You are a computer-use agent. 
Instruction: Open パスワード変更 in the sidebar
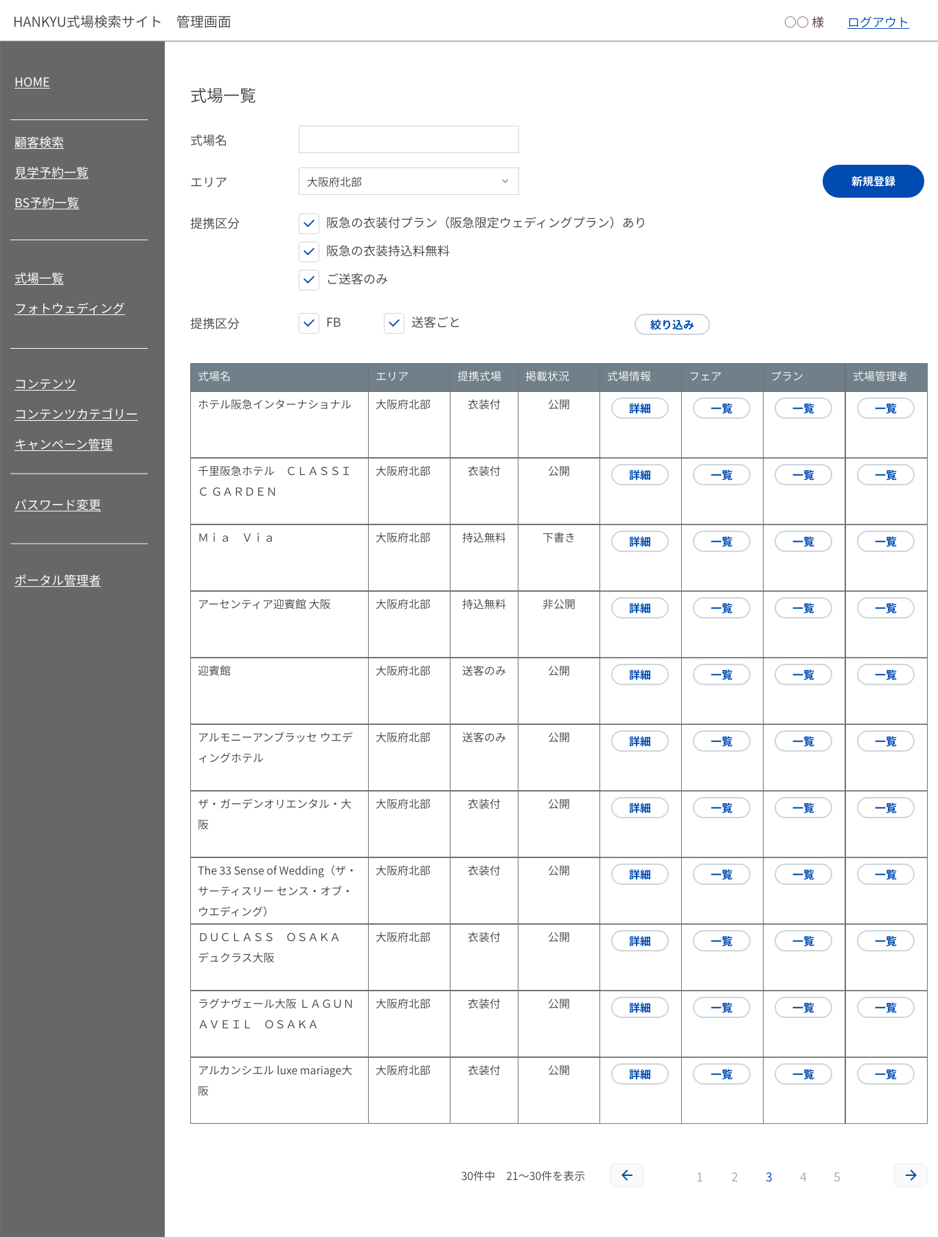[x=58, y=505]
